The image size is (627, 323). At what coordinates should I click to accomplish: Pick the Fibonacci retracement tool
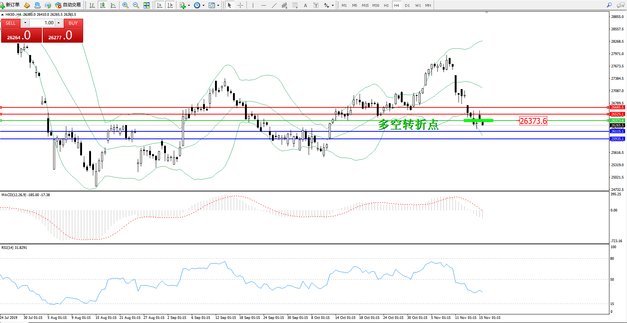pos(295,5)
